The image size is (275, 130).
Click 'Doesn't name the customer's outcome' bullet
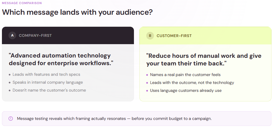pyautogui.click(x=49, y=90)
